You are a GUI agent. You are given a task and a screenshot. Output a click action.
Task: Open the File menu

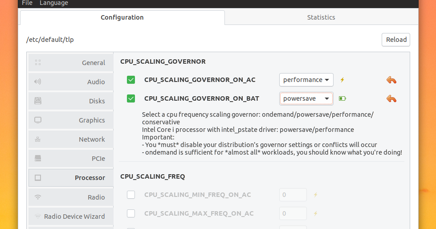(27, 3)
